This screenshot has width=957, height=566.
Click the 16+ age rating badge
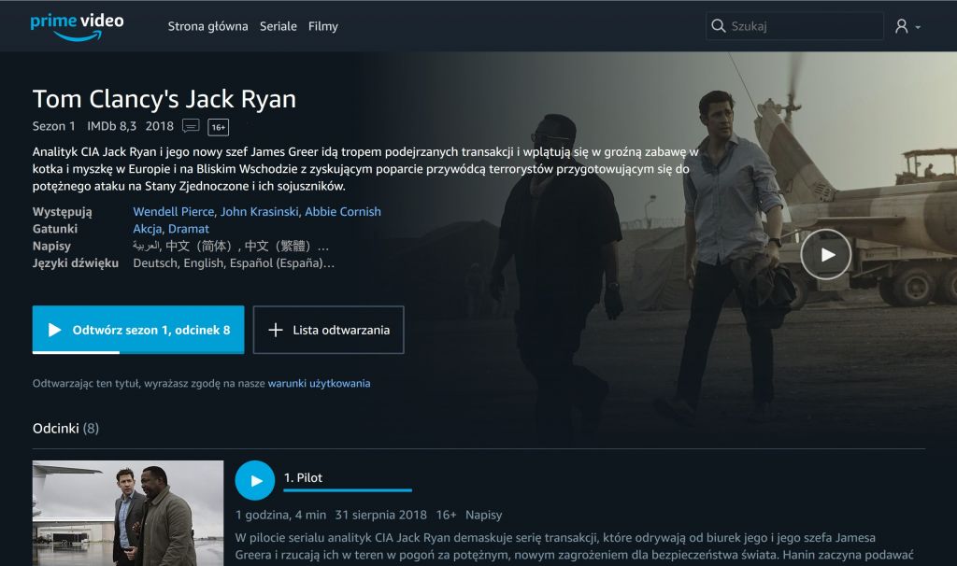pyautogui.click(x=219, y=127)
